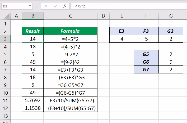The image size is (187, 123).
Task: Select cell B10 containing 49
Action: pos(33,93)
